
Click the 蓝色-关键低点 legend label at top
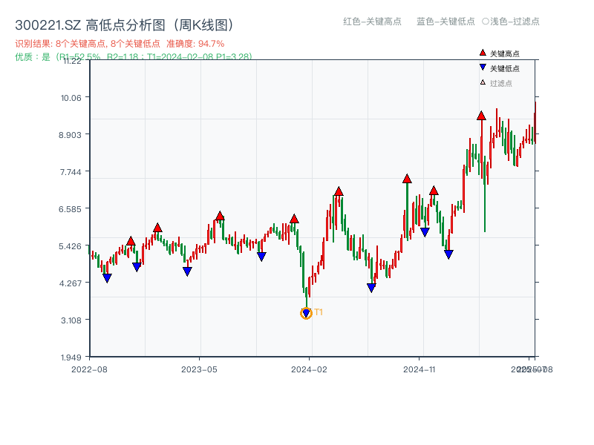(446, 22)
